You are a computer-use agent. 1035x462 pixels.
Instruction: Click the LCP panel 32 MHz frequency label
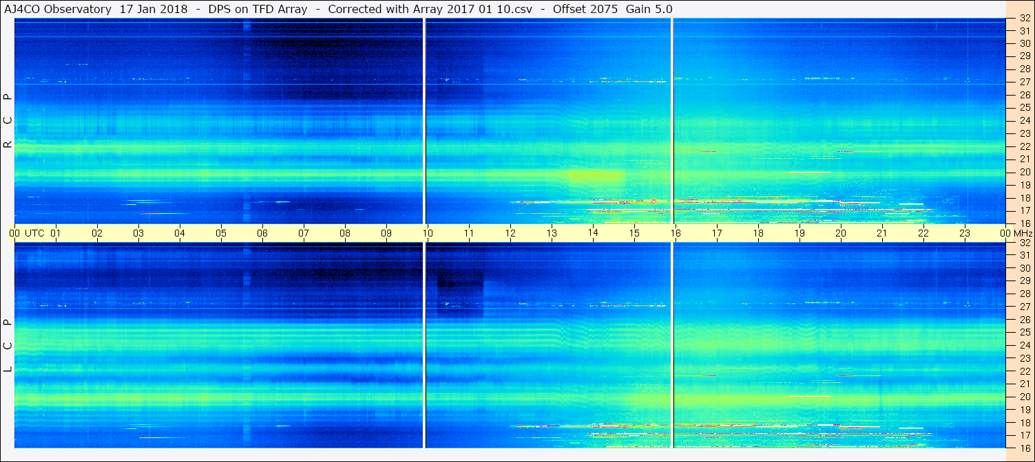pos(1025,243)
